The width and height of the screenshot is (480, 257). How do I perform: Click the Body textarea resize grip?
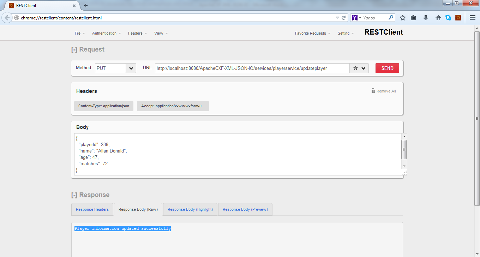click(404, 172)
